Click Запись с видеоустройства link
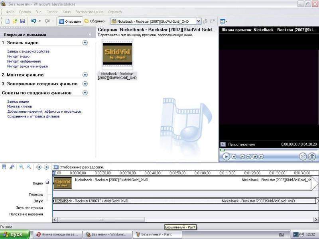319x239 pixels. point(28,51)
